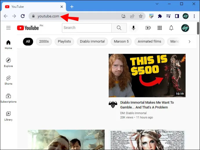Open Subscriptions in sidebar
Viewport: 200px width, 150px height.
8,98
